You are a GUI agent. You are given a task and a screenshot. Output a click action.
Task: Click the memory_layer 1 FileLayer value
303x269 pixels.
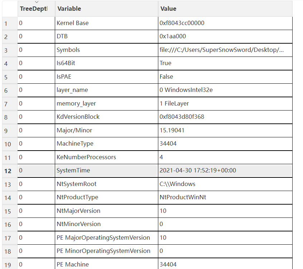point(174,103)
